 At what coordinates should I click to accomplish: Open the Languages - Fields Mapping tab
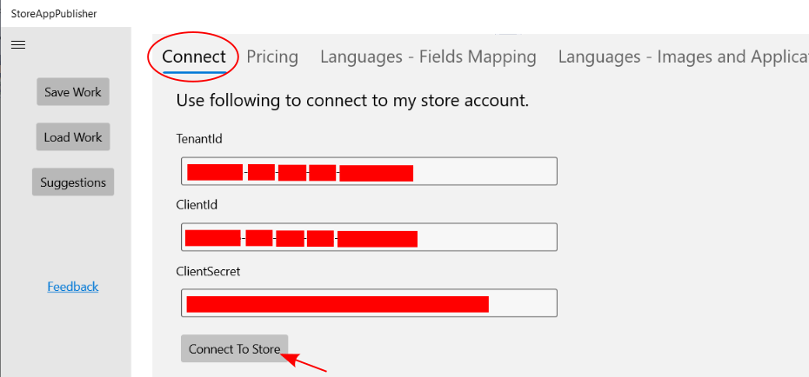point(428,56)
